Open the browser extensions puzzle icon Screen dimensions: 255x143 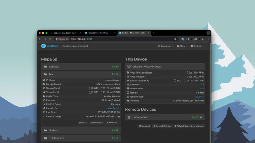188,39
